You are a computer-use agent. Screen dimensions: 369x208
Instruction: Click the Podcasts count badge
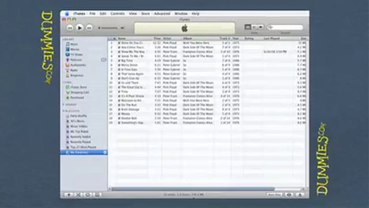click(104, 60)
